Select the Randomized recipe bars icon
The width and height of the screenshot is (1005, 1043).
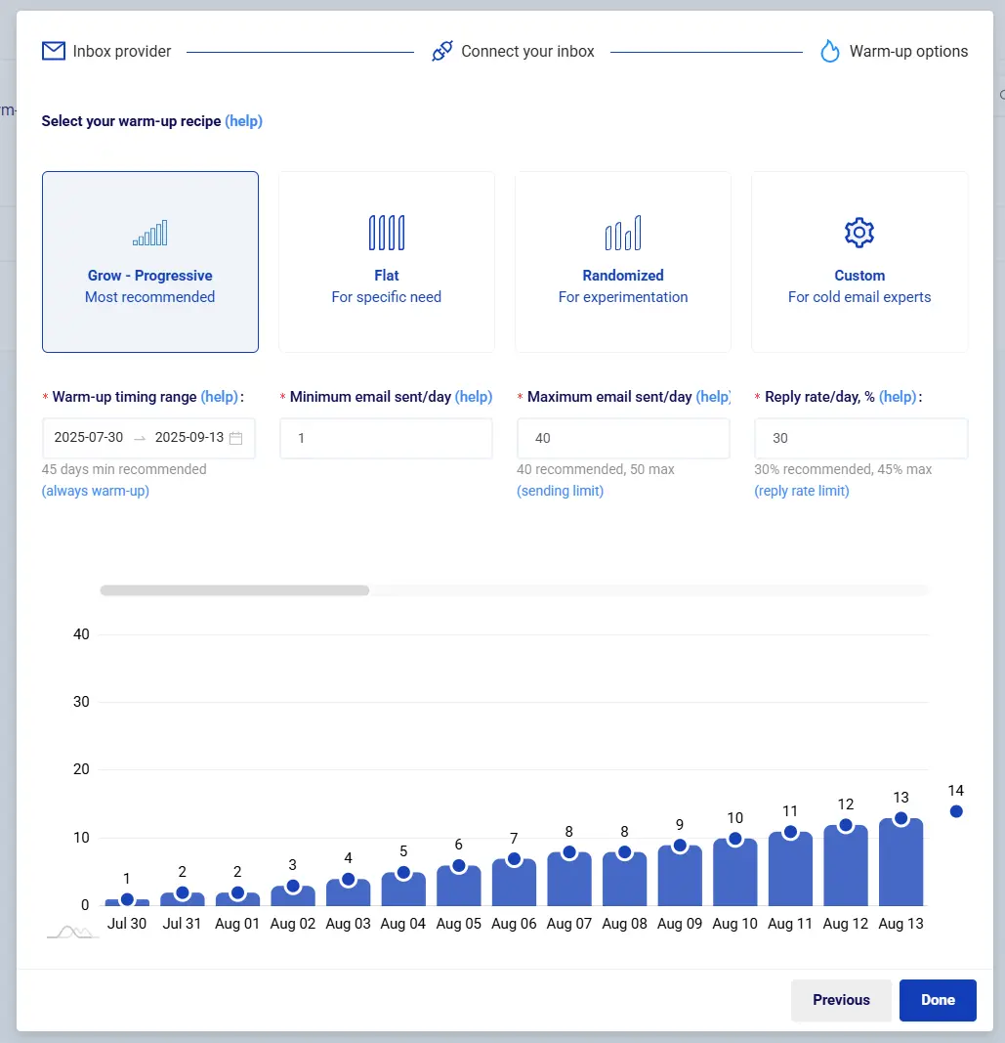[623, 233]
